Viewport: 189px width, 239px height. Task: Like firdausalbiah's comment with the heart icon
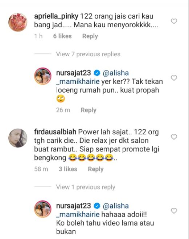coord(174,137)
